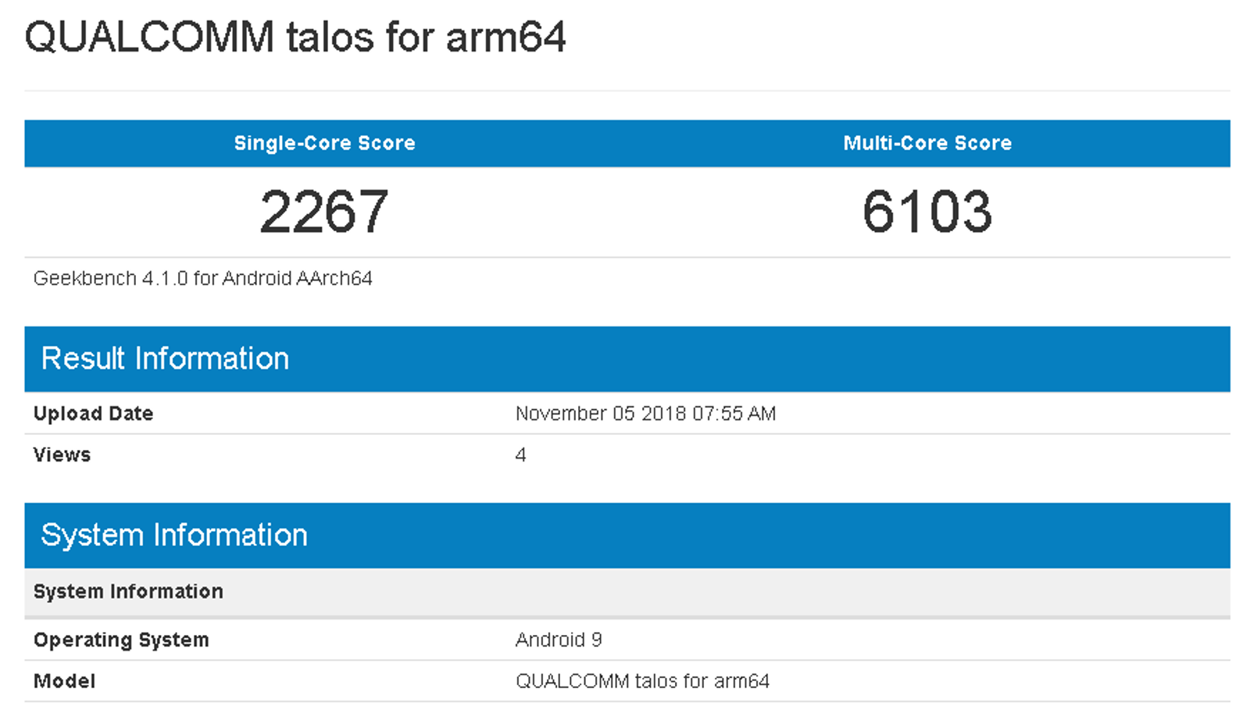Select the multi-core score value 6103
The image size is (1250, 703).
tap(927, 212)
